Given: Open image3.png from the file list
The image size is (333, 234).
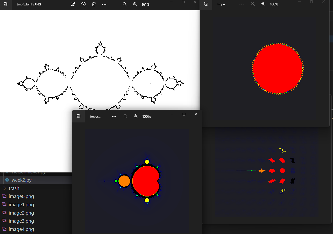Looking at the screenshot, I should click(x=21, y=221).
